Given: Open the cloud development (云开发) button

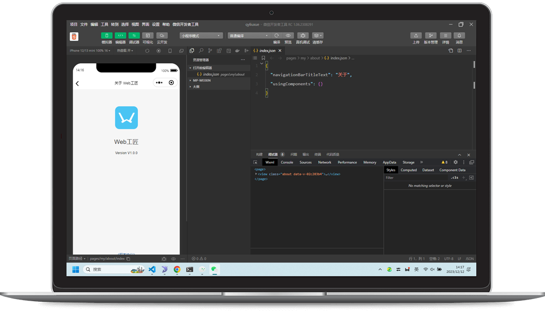Looking at the screenshot, I should pos(162,35).
